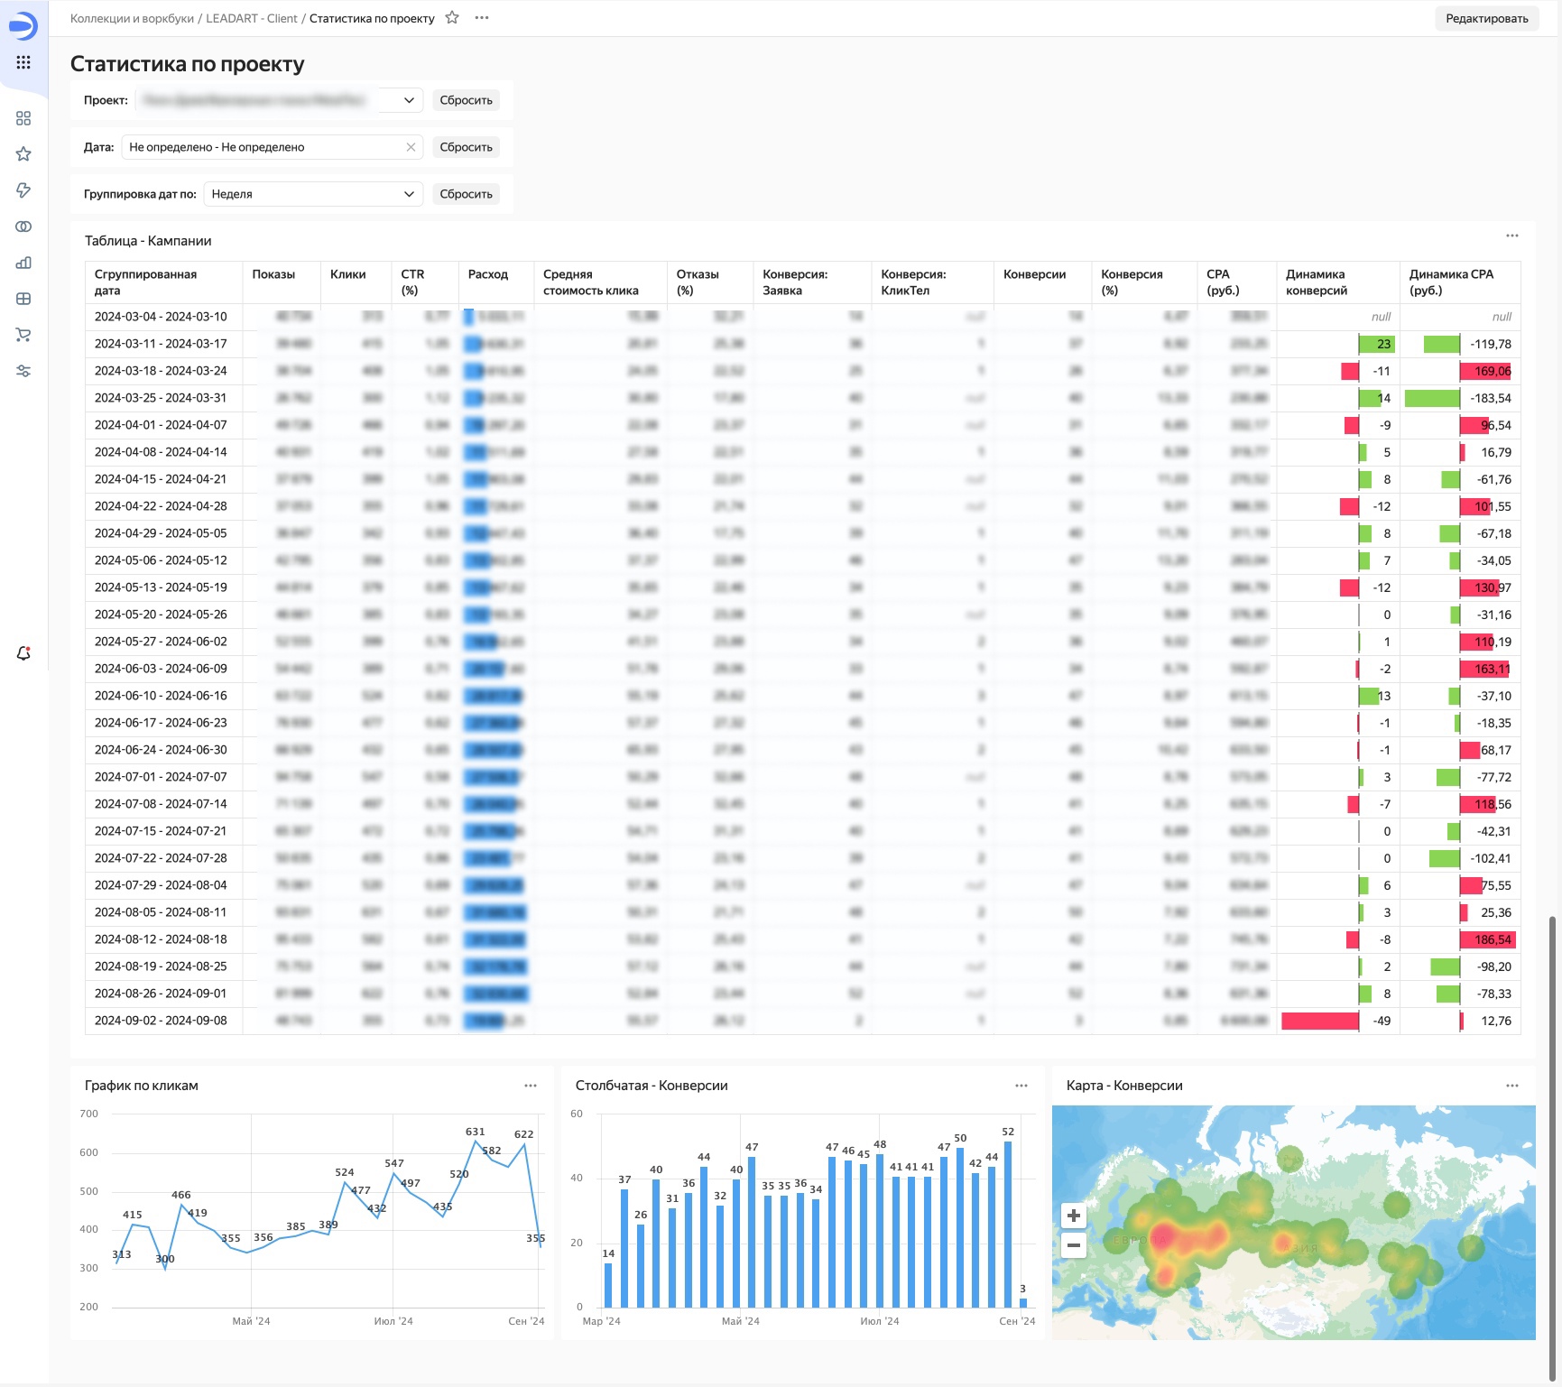Open the connections lightning icon in sidebar

23,190
